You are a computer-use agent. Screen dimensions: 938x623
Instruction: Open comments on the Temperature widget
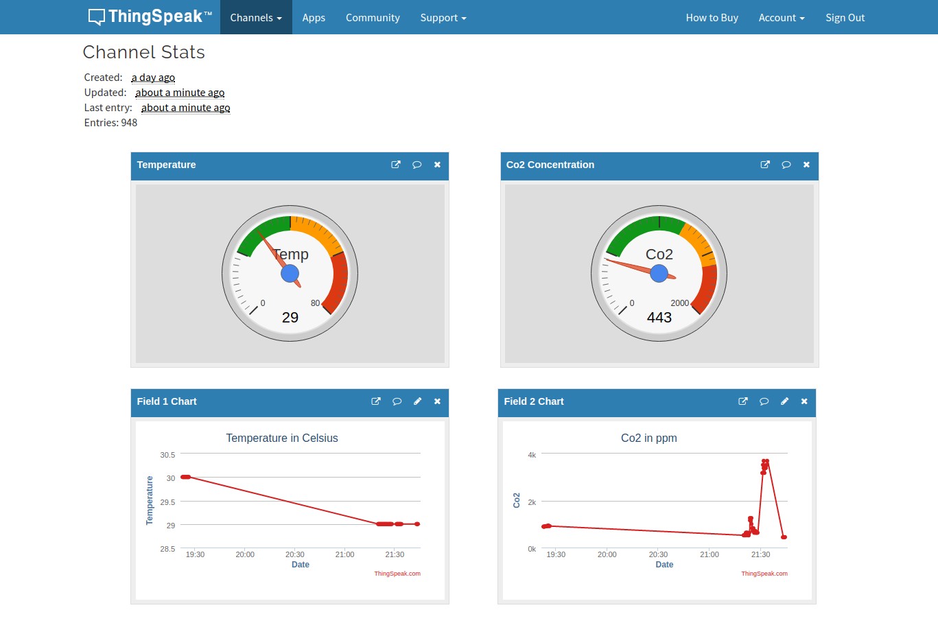(x=417, y=165)
